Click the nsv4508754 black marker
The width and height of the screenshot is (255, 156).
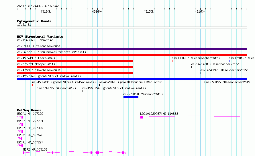(x=83, y=91)
